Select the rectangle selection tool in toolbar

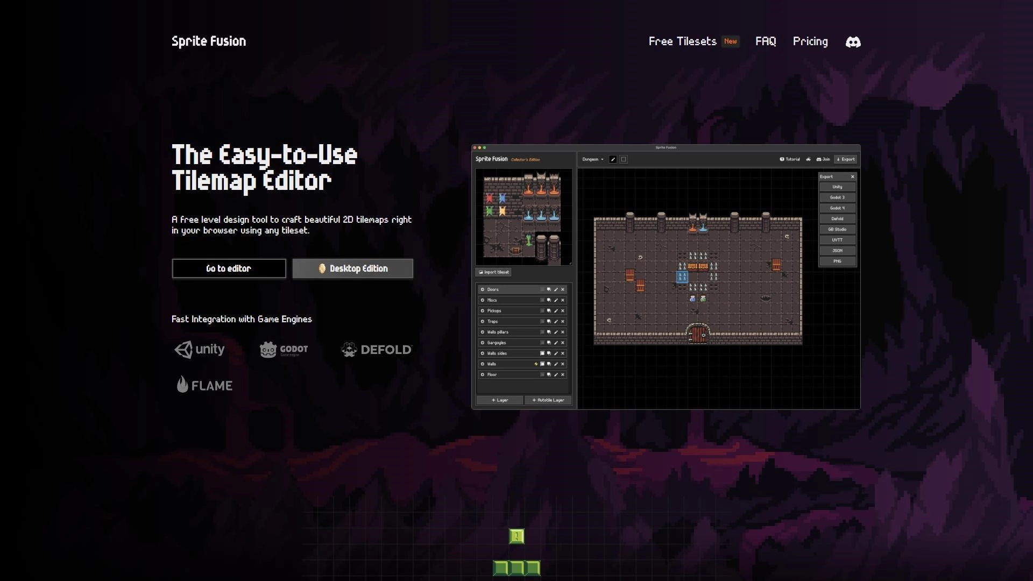point(624,159)
